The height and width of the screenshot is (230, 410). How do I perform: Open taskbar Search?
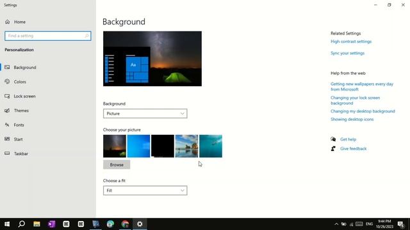[22, 224]
